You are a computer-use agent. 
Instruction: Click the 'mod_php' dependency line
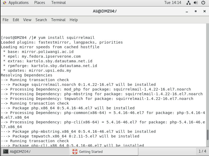click(x=96, y=89)
